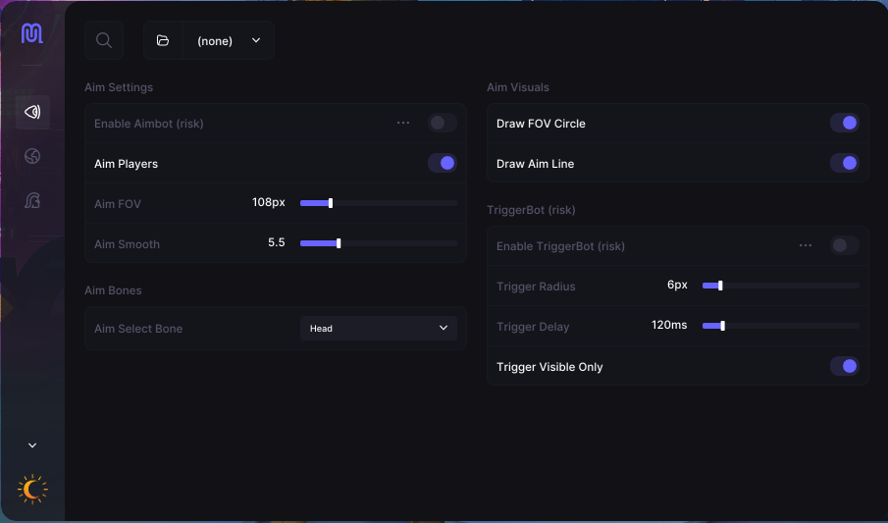Click the 5.5 Aim Smooth value
The width and height of the screenshot is (888, 523).
click(x=277, y=242)
